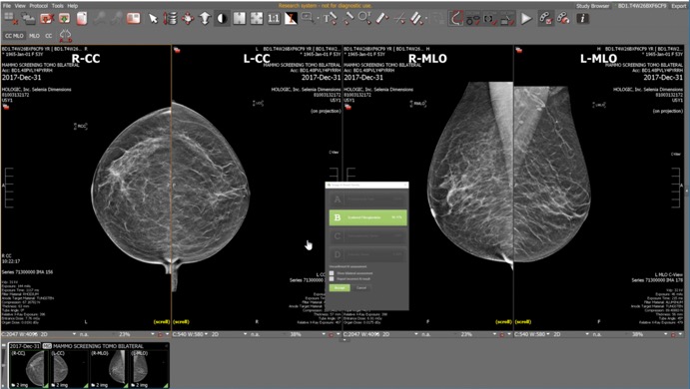Select density category D option
The height and width of the screenshot is (389, 690).
point(367,254)
